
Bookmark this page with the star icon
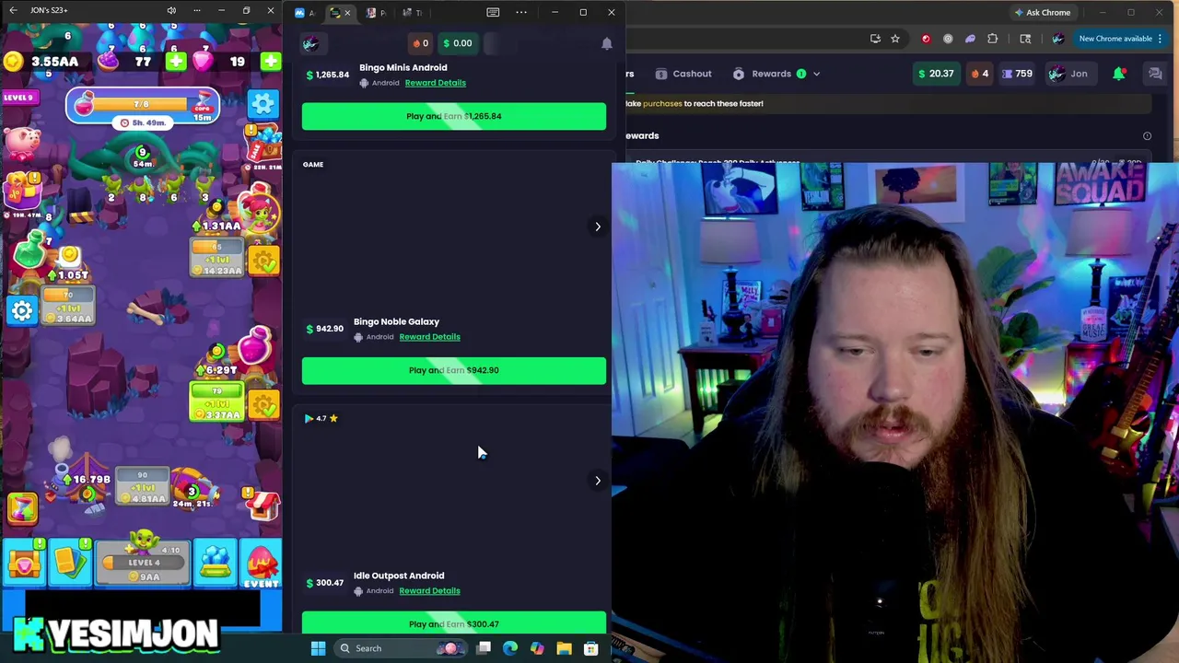(895, 39)
